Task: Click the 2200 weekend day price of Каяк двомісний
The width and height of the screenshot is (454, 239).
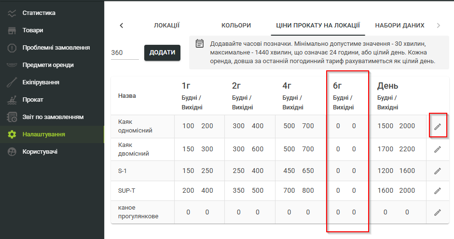Action: [x=407, y=149]
